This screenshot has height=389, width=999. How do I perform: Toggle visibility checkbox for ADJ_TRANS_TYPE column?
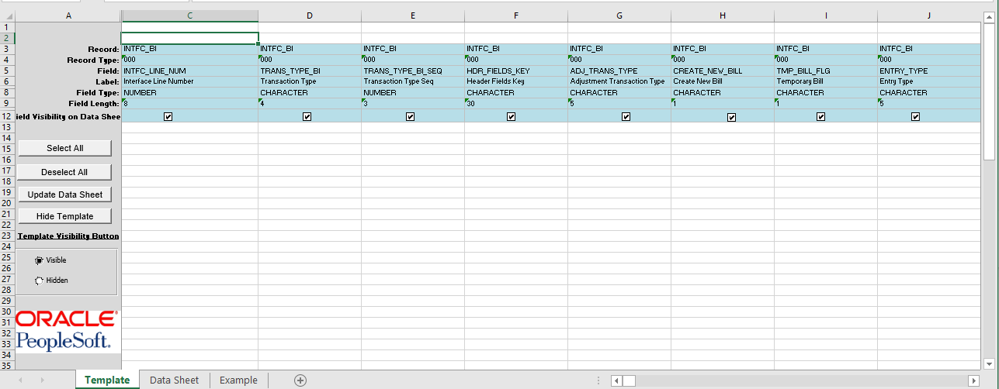click(x=626, y=116)
